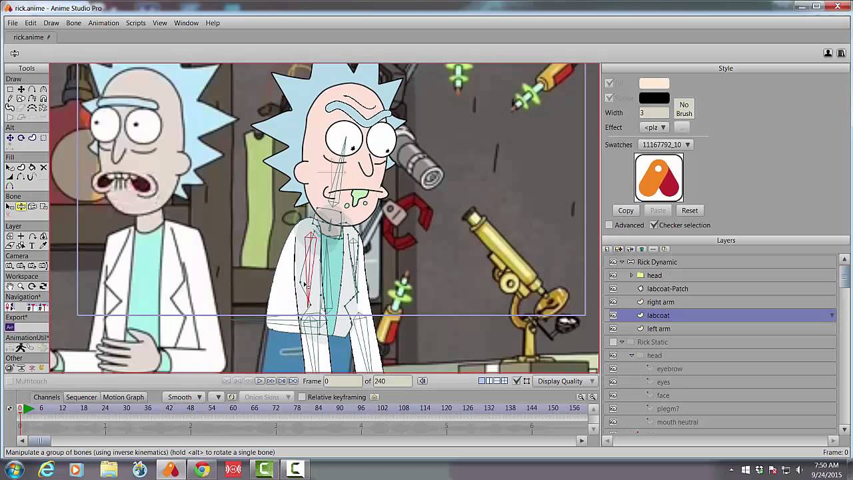This screenshot has height=480, width=853.
Task: Collapse the head group under Rick Static
Action: [x=631, y=355]
